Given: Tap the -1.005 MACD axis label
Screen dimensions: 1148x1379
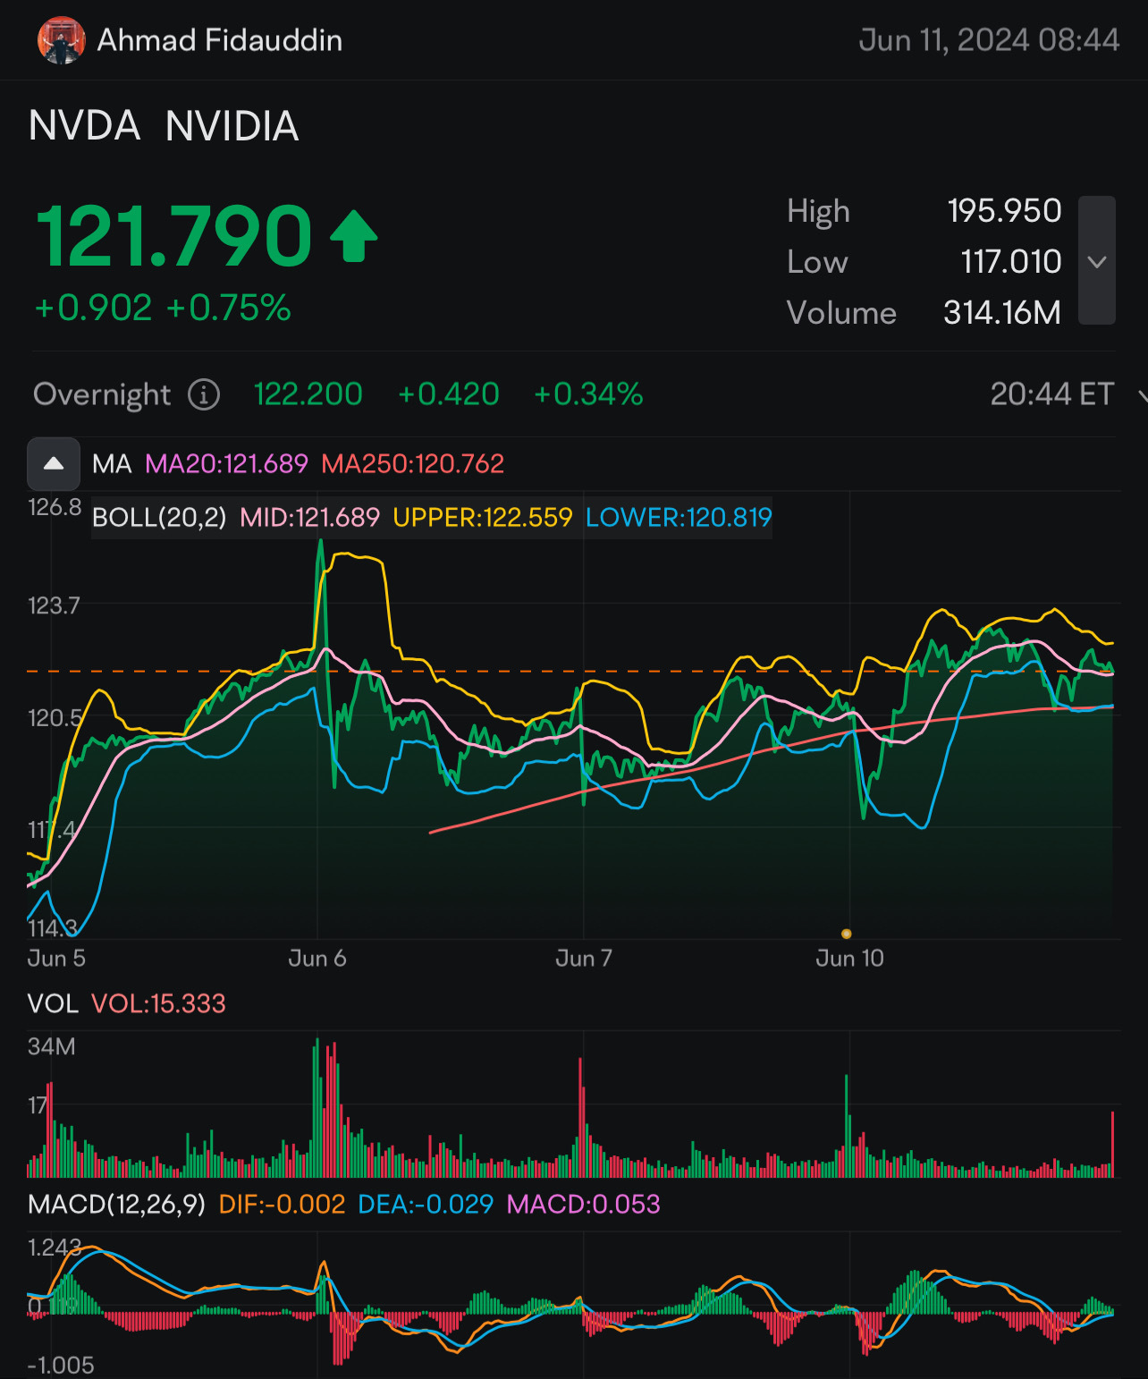Looking at the screenshot, I should coord(61,1366).
